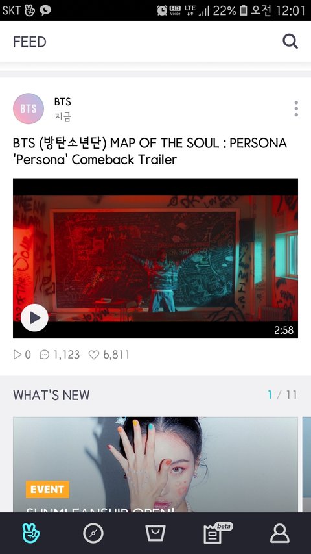
Task: Open the comments bubble icon
Action: click(x=45, y=355)
